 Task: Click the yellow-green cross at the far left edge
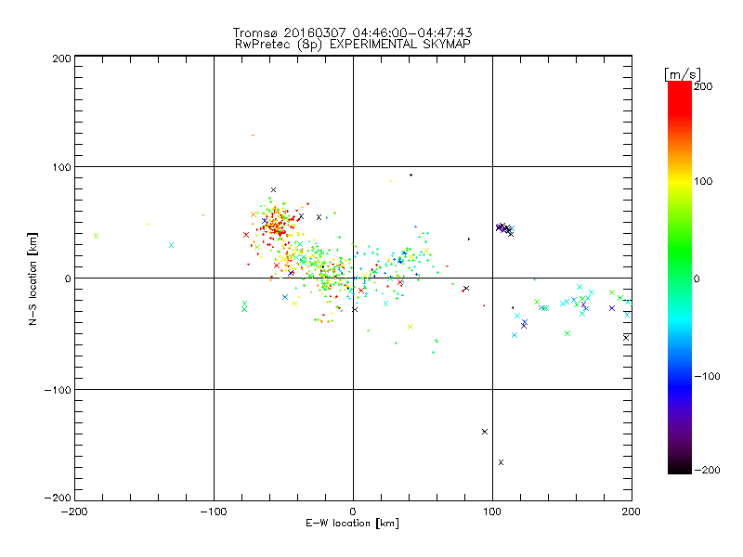pos(97,236)
